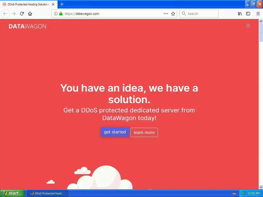Restore down the Firefox window

tap(254, 4)
